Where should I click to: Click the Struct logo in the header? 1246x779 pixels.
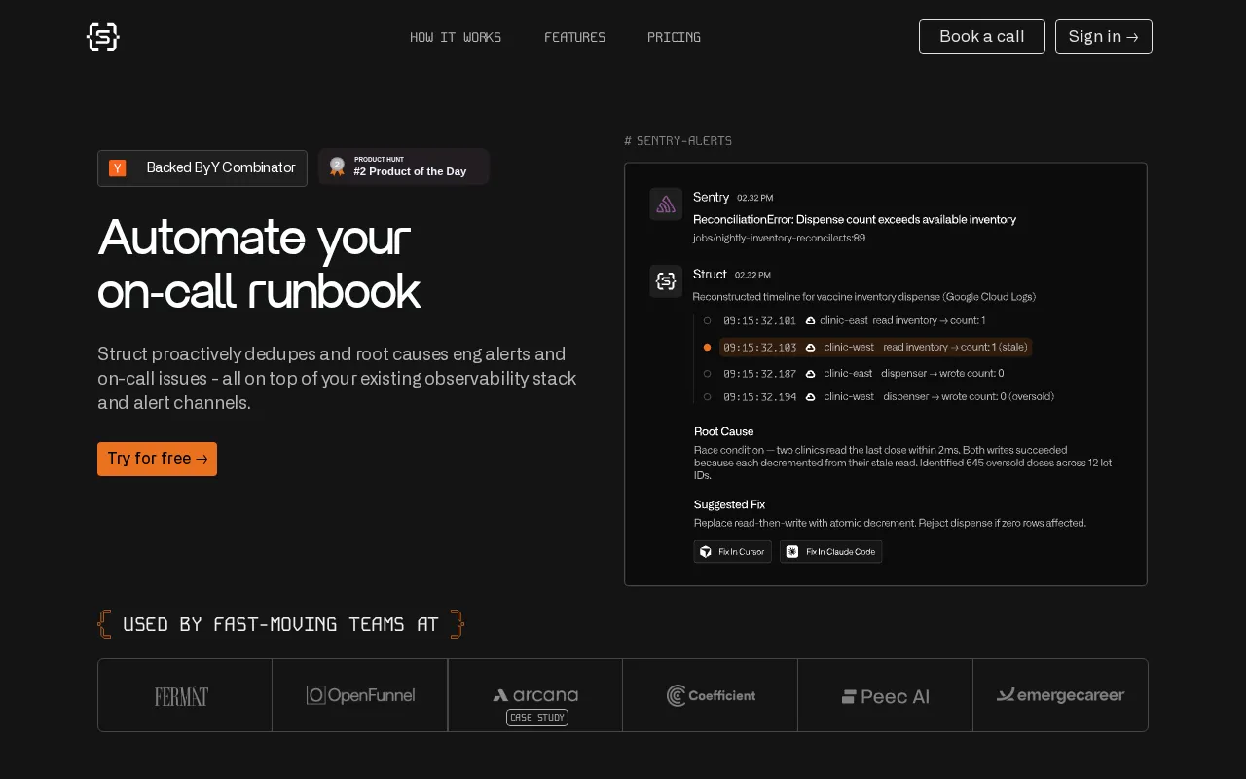[x=102, y=37]
